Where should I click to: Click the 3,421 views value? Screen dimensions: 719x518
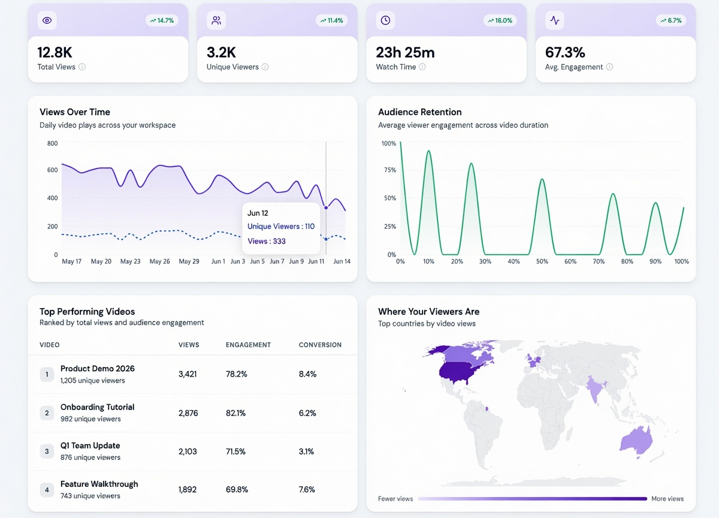click(188, 374)
